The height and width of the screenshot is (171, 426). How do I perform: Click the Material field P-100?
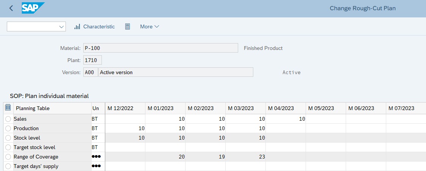(161, 48)
